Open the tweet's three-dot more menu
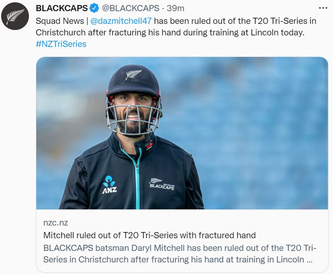 tap(323, 8)
